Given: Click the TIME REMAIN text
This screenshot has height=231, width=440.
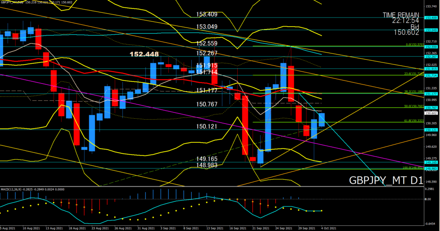Looking at the screenshot, I should tap(401, 15).
